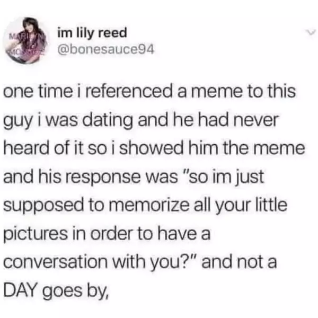Viewport: 318px width, 318px height.
Task: Visit the @bonesauce94 handle link
Action: (x=106, y=49)
